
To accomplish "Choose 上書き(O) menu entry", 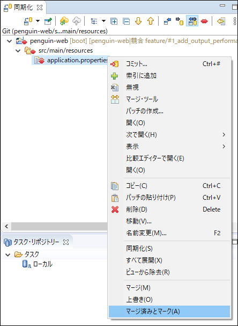I will [169, 300].
